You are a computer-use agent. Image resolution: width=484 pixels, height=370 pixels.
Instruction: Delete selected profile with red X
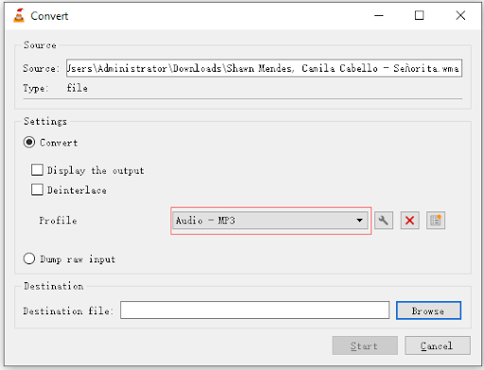click(409, 220)
